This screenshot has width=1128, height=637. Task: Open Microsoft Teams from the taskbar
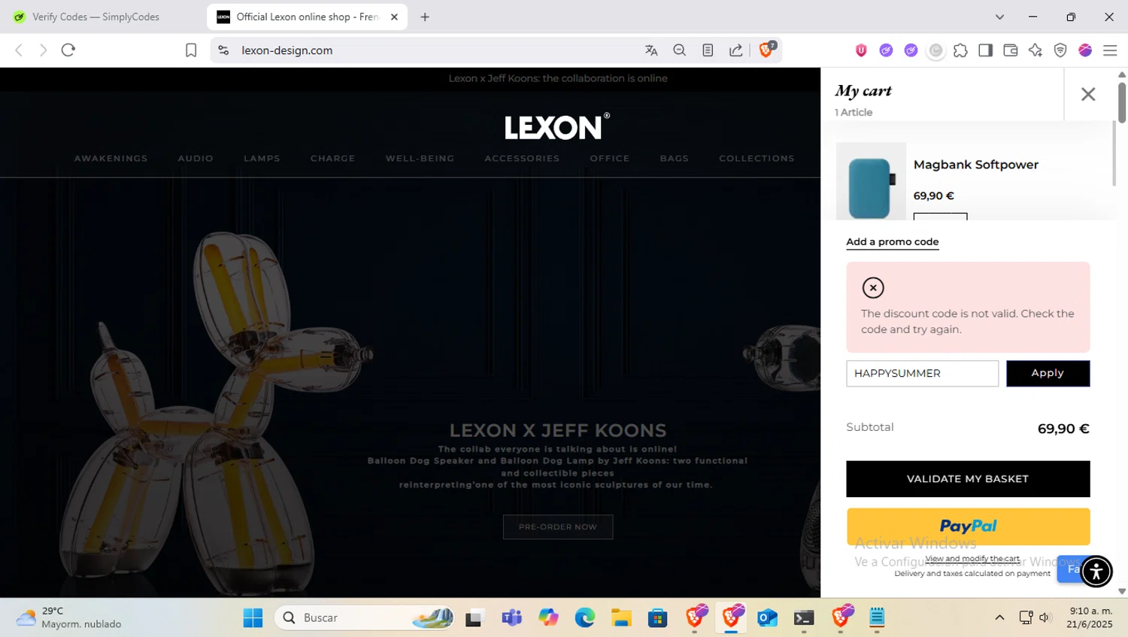pyautogui.click(x=511, y=617)
